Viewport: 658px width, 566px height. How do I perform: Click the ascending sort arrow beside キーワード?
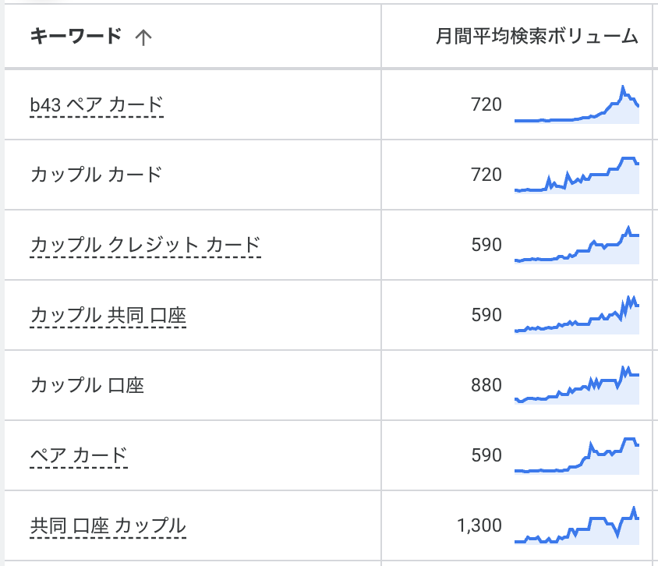point(143,37)
